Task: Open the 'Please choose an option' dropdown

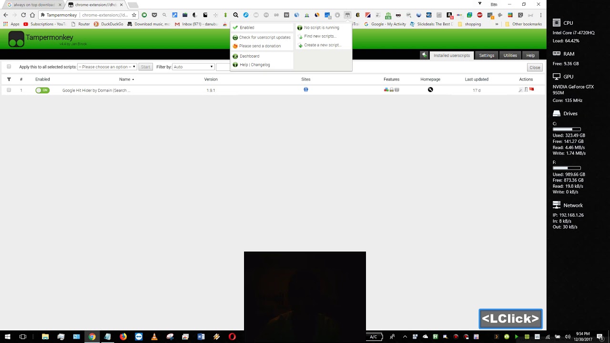Action: point(107,67)
